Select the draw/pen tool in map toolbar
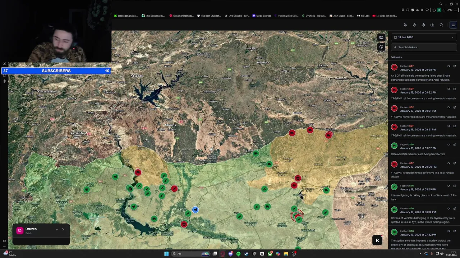Viewport: 460px width, 258px height. [x=405, y=25]
